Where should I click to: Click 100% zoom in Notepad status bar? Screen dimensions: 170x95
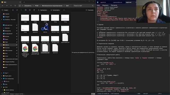139,94
